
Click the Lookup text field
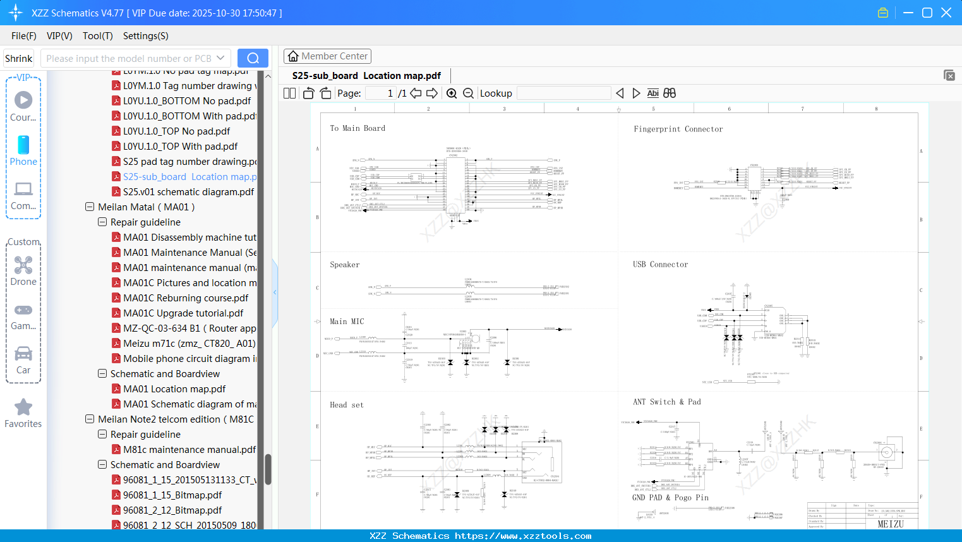point(563,93)
